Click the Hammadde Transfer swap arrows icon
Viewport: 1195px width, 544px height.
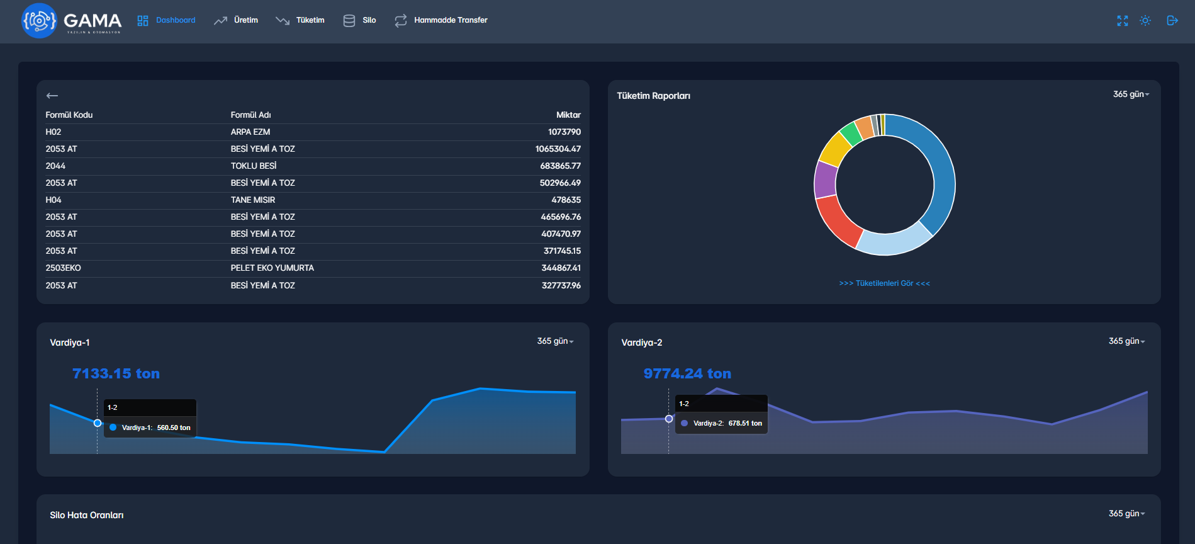click(x=401, y=21)
